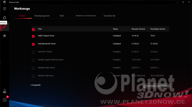Open the user profile icon
Image resolution: width=192 pixels, height=107 pixels.
click(5, 91)
